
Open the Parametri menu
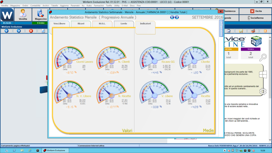tap(75, 6)
